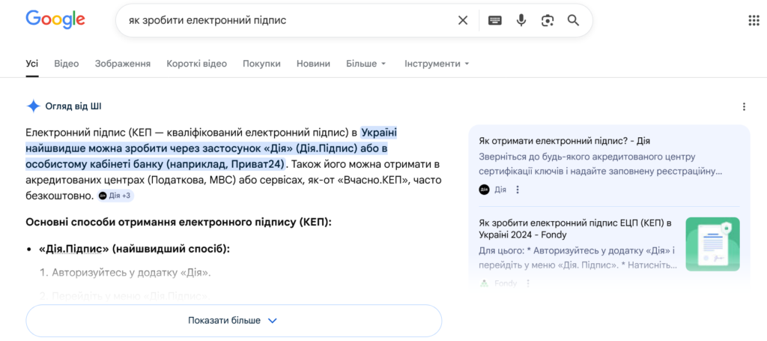Click the Fondy article thumbnail image
767x341 pixels.
[713, 244]
